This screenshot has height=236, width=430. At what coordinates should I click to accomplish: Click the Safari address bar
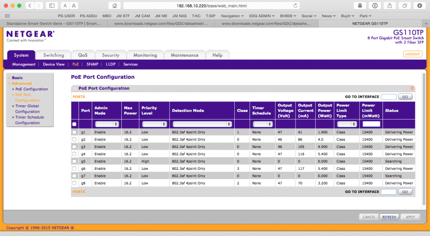pos(212,6)
